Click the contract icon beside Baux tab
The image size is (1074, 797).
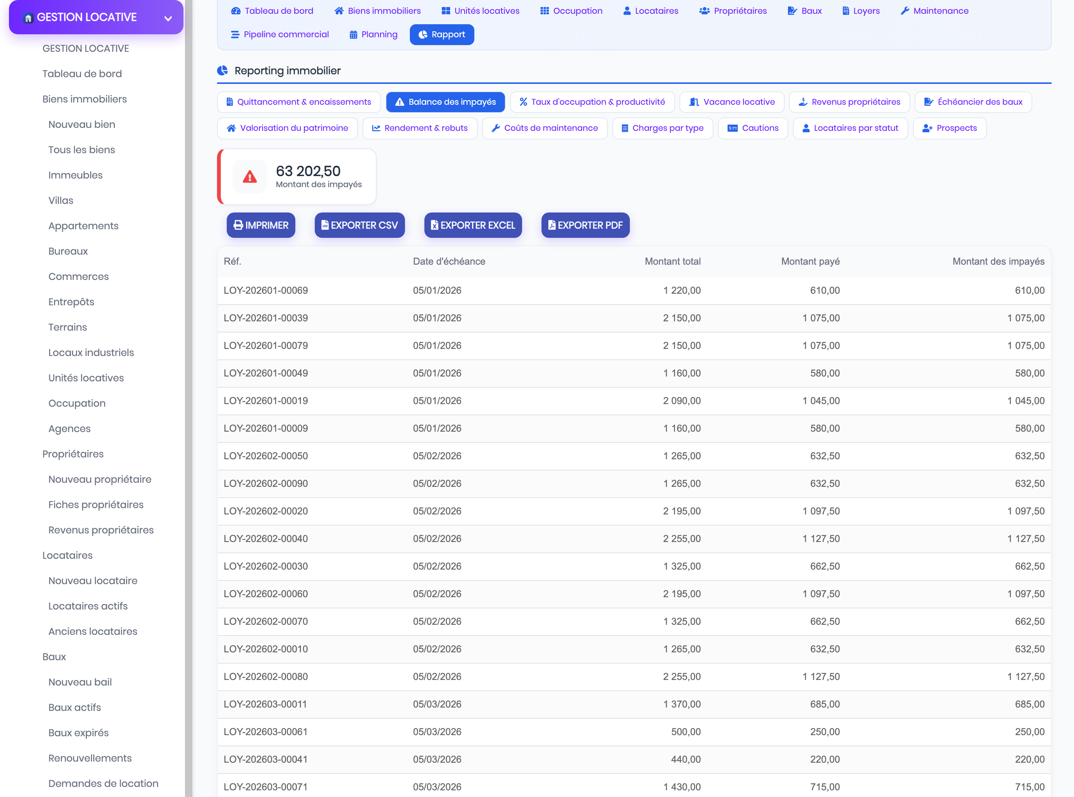pyautogui.click(x=792, y=10)
